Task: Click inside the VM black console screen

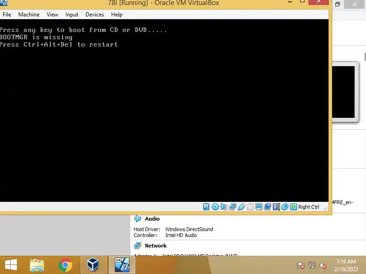Action: pos(164,111)
